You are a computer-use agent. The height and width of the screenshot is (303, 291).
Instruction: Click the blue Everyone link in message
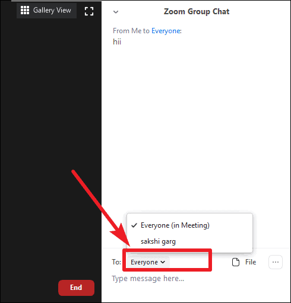coord(166,31)
